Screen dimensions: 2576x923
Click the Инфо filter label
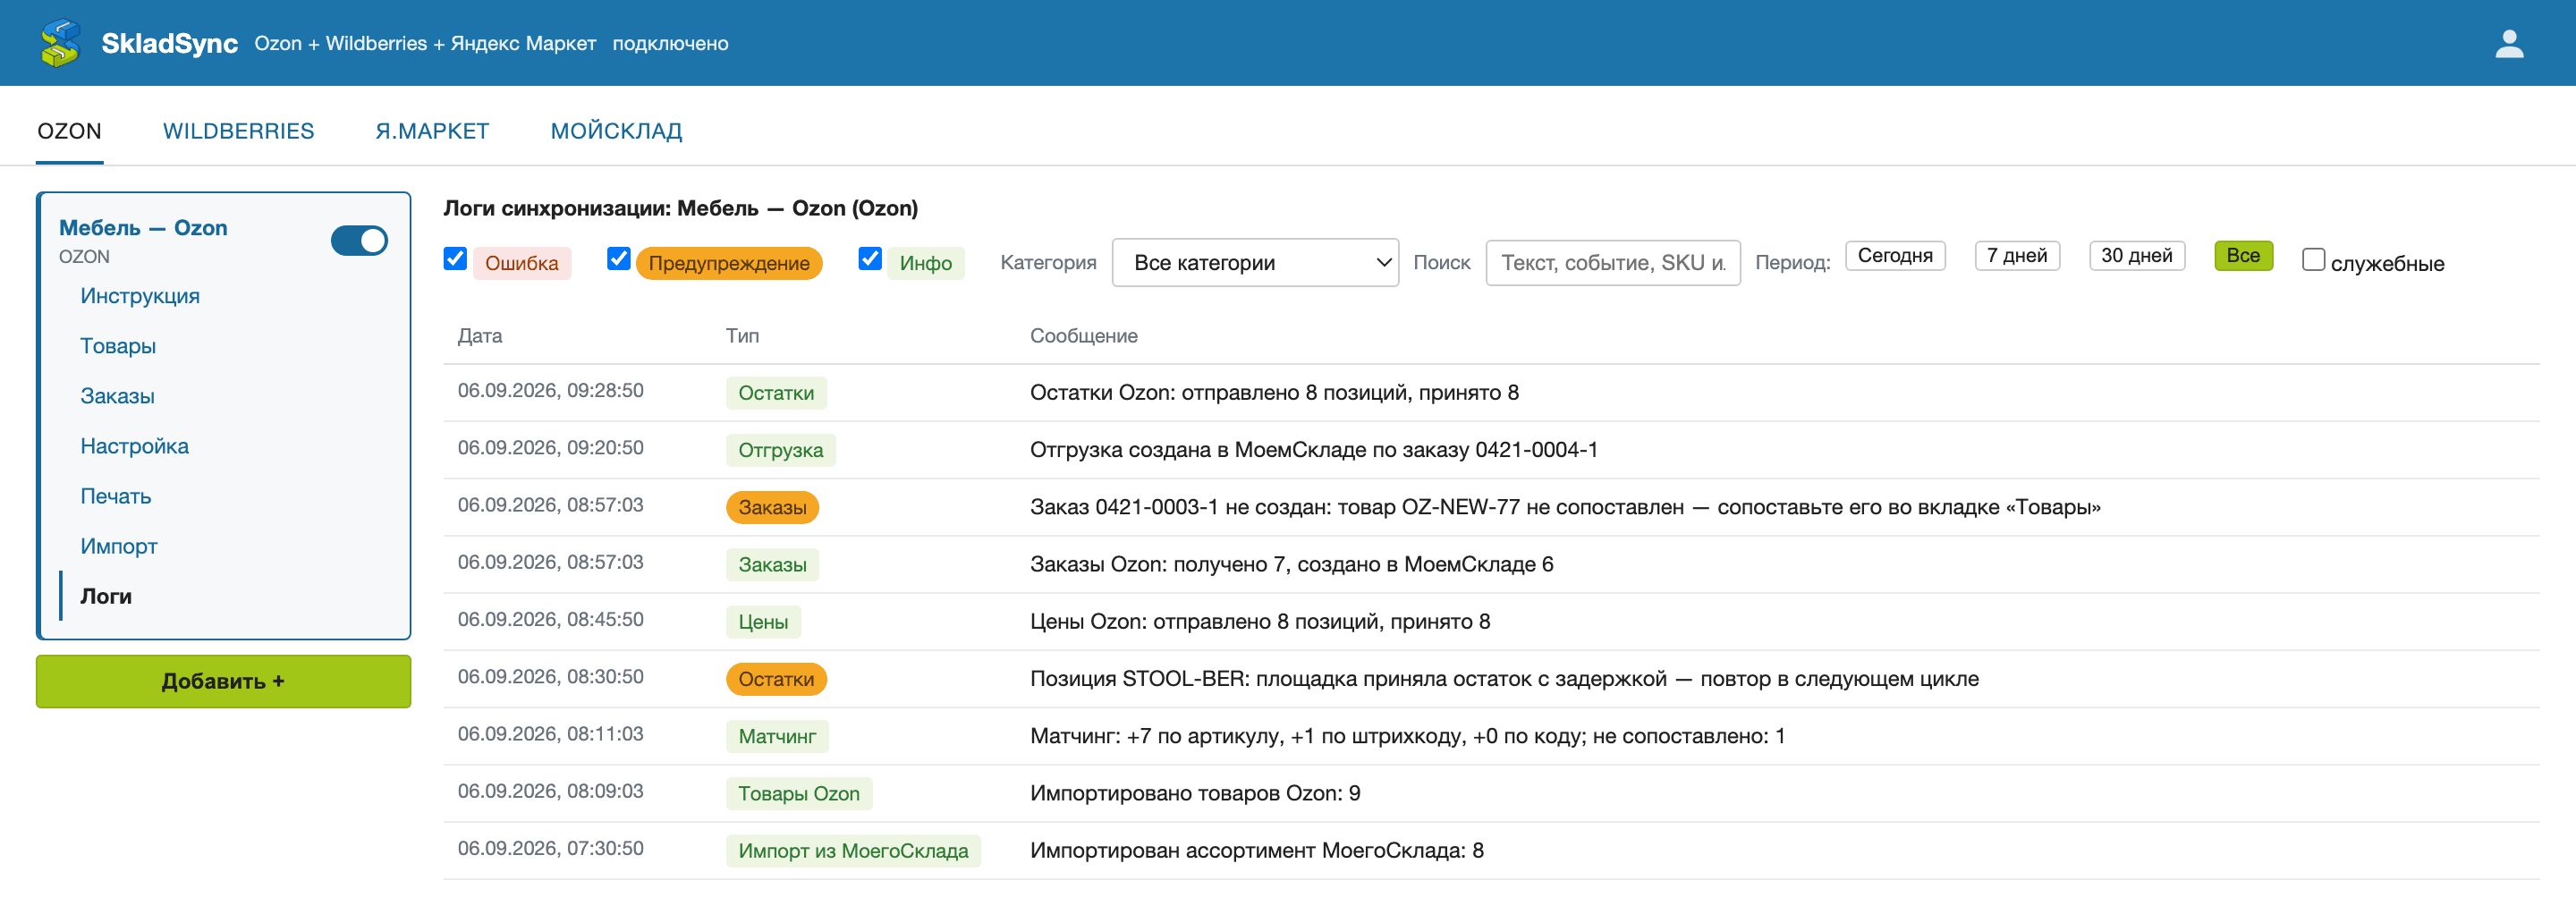[x=925, y=263]
